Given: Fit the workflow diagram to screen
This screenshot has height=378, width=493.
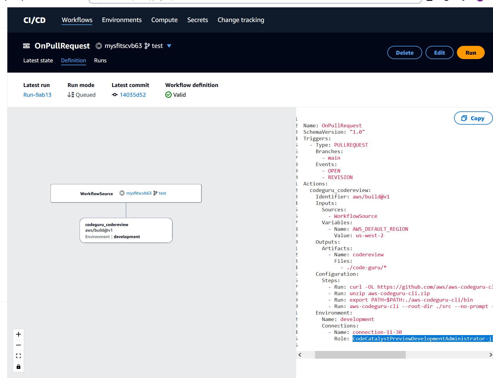Looking at the screenshot, I should [x=18, y=356].
